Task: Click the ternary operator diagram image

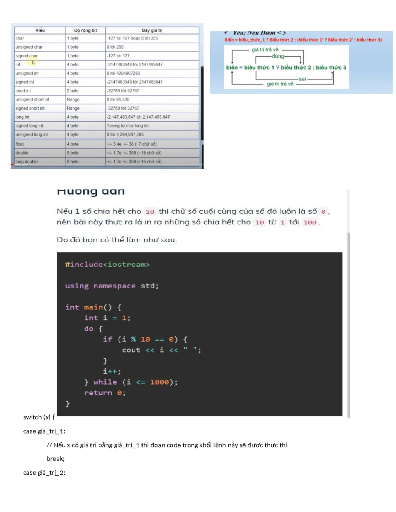Action: (x=301, y=63)
